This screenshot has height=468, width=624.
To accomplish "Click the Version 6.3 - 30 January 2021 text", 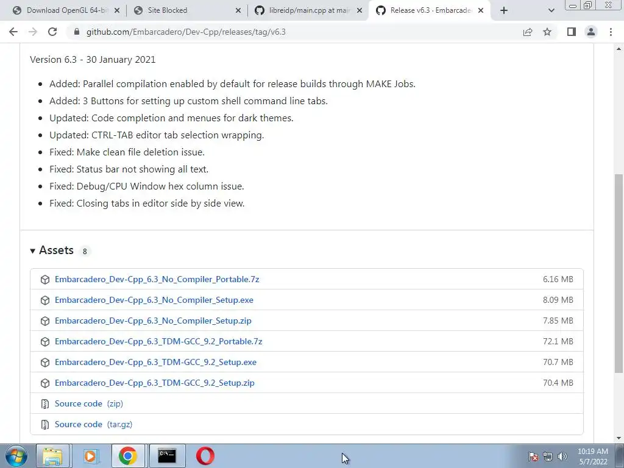I will coord(93,59).
